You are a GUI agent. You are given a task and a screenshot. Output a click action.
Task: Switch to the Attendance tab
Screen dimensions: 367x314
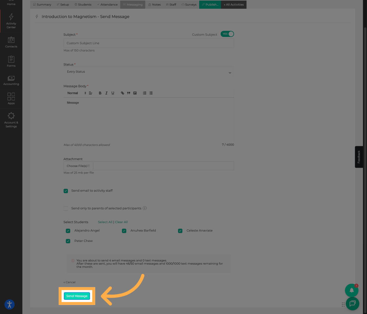pyautogui.click(x=107, y=5)
